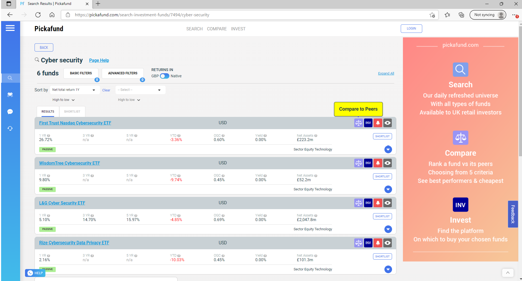Viewport: 522px width, 281px height.
Task: Open COMPARE in the top navigation
Action: pos(217,29)
